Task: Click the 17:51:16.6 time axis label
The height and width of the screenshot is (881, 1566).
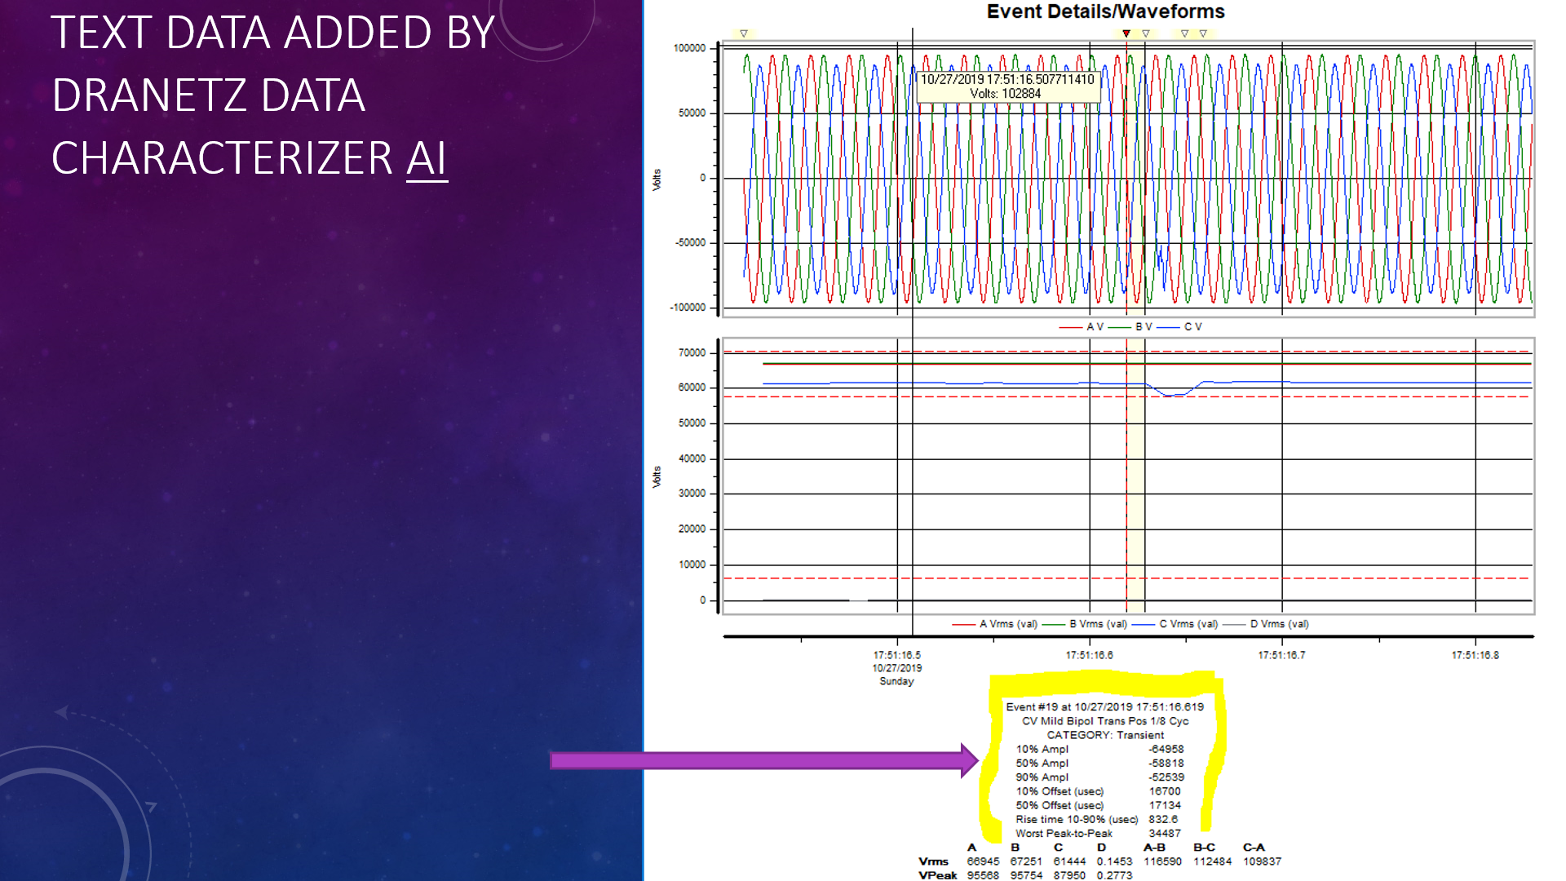Action: point(1089,655)
